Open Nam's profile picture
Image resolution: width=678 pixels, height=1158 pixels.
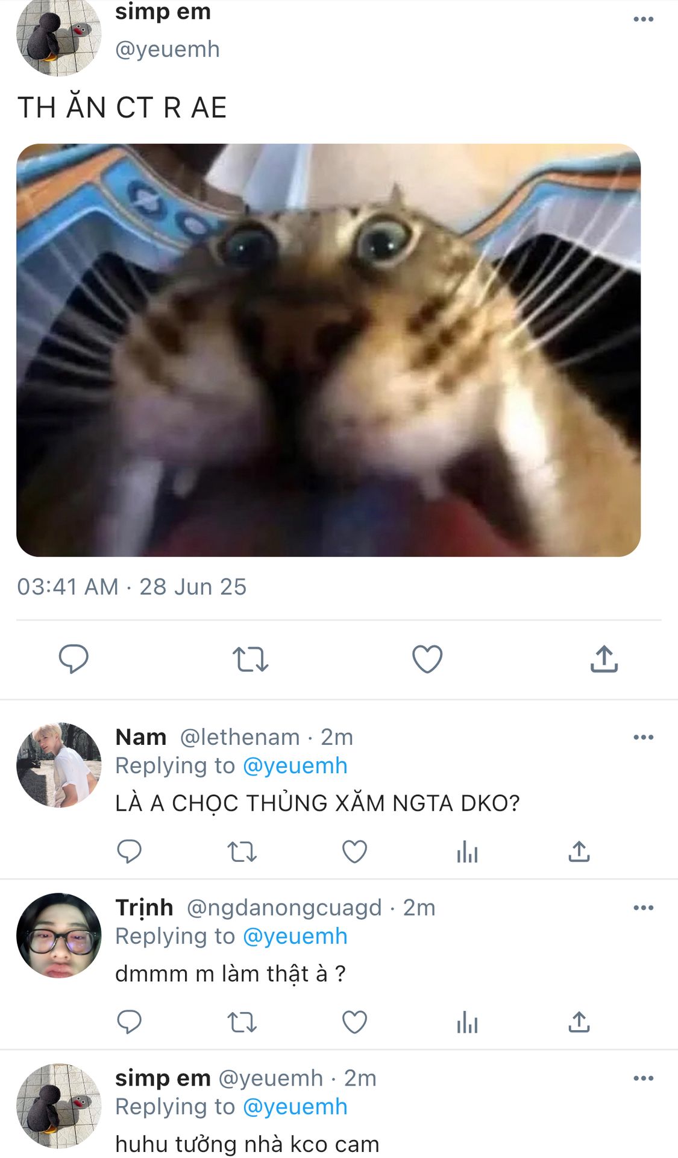pyautogui.click(x=58, y=765)
